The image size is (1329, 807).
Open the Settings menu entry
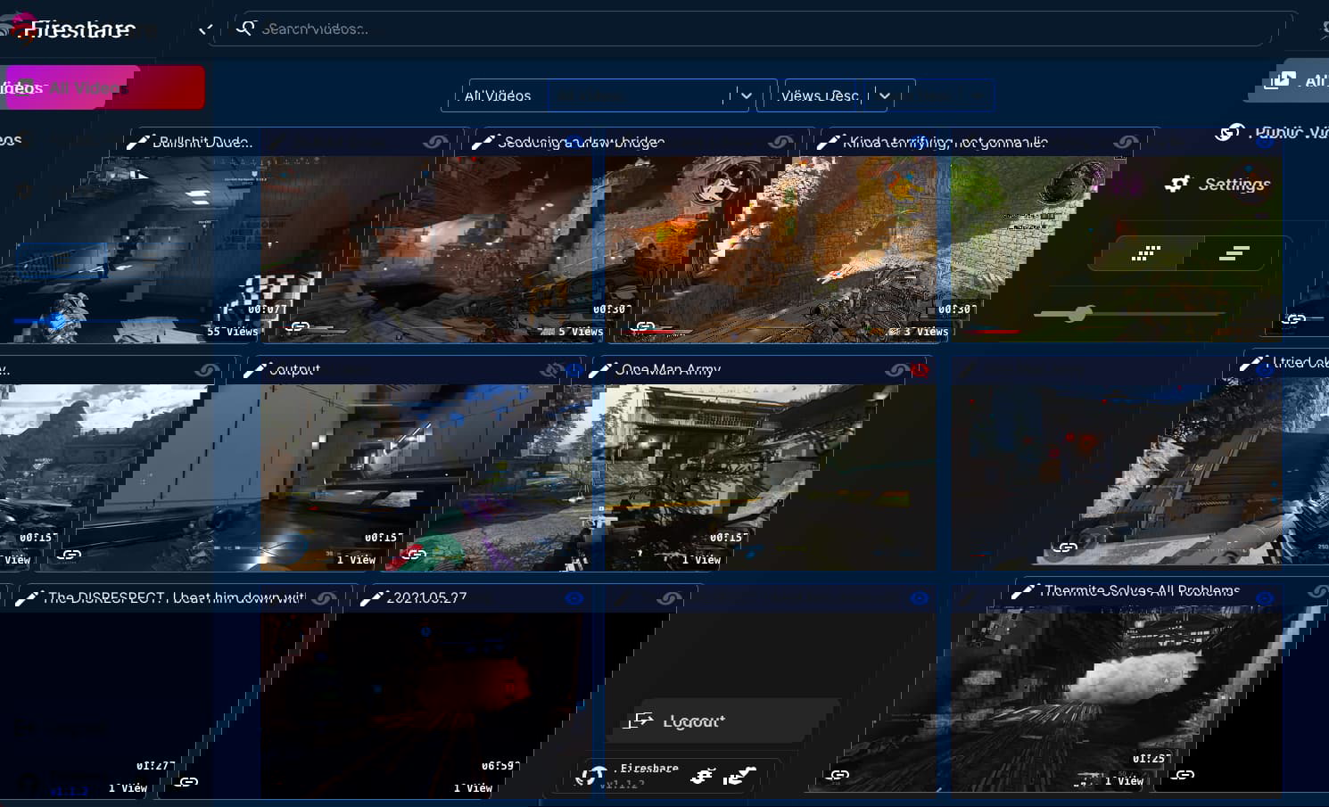1218,184
